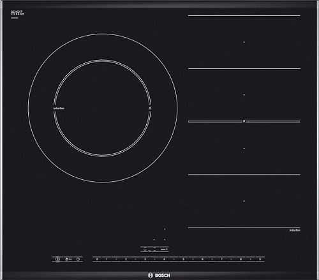Tap the center dot of the top flex zone segment

(244, 42)
